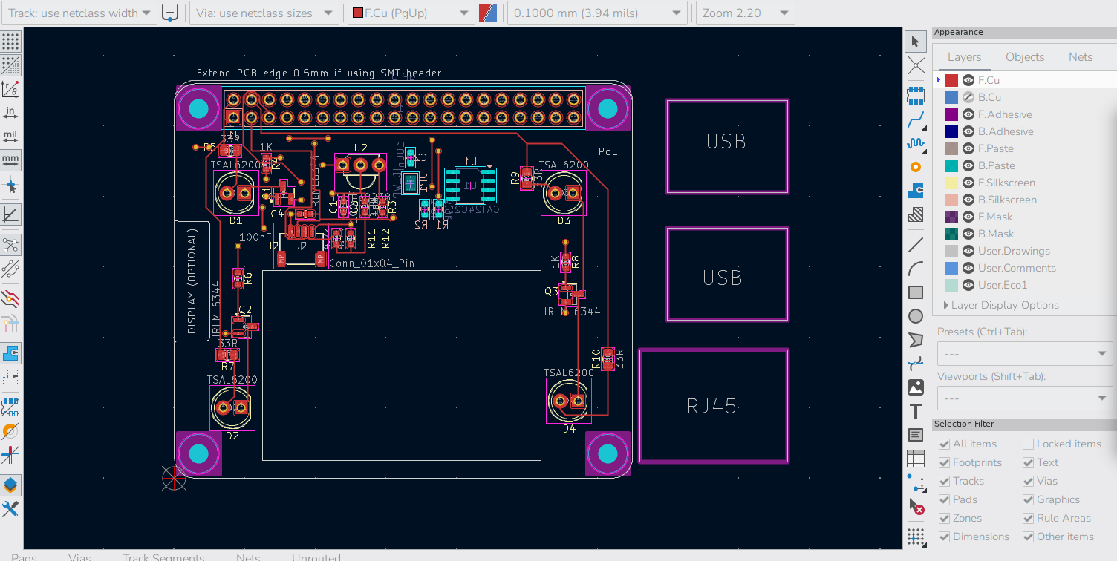Activate the Delete Items tool
Screen dimensions: 1117x561
(916, 509)
